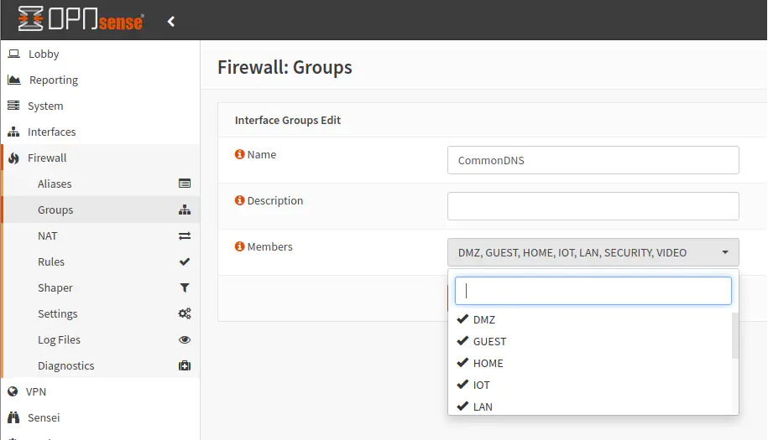Click the Aliases list icon

click(185, 184)
